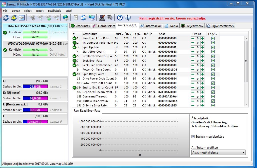Click the info bubble toolbar icon
The width and height of the screenshot is (257, 168).
pos(128,18)
